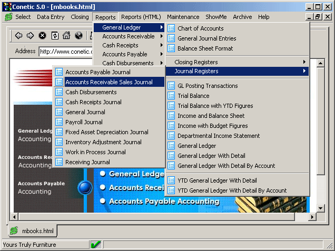The height and width of the screenshot is (251, 335).
Task: Click the Back arrow in browser toolbar
Action: coord(18,36)
